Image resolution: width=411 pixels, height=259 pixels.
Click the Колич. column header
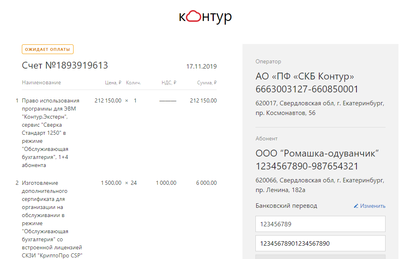(133, 83)
